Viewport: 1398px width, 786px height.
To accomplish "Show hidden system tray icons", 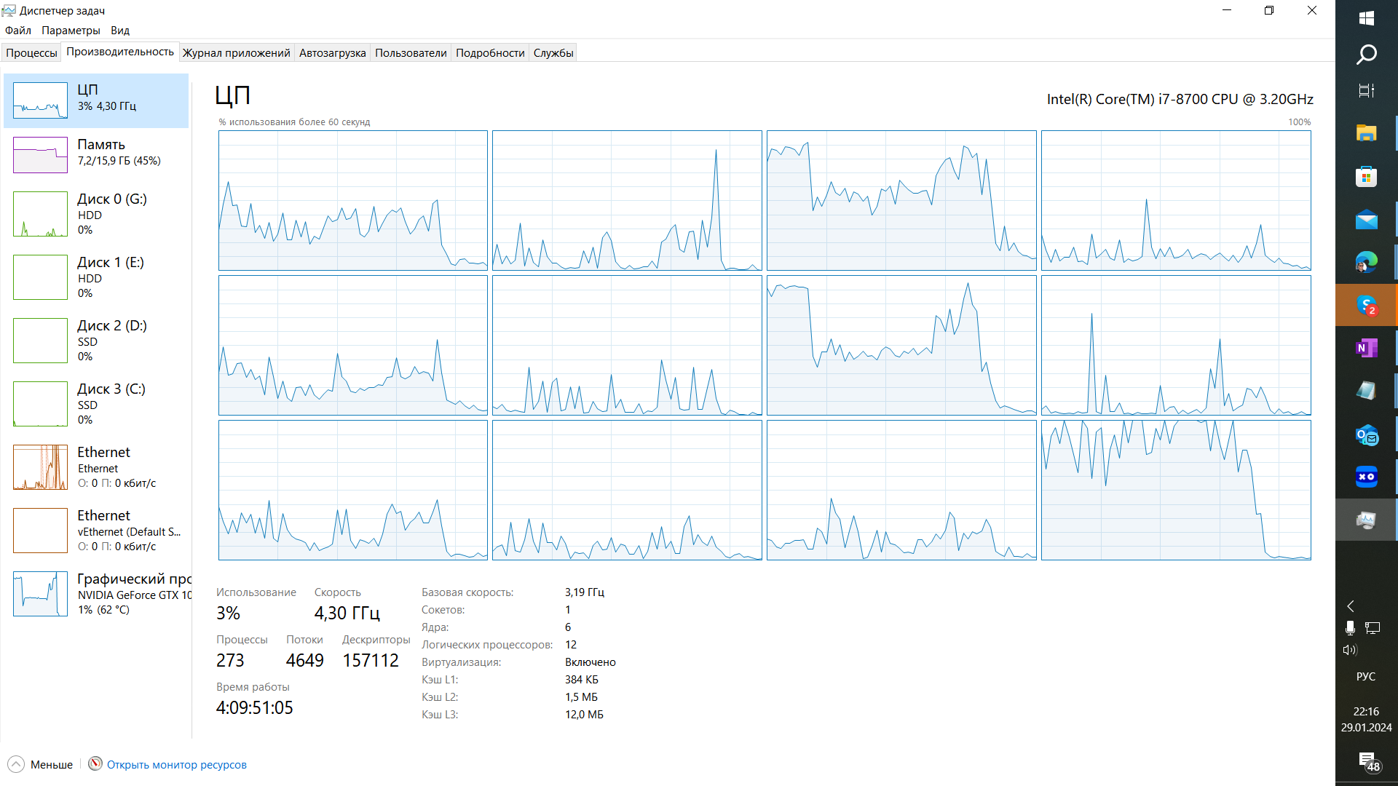I will pos(1351,606).
